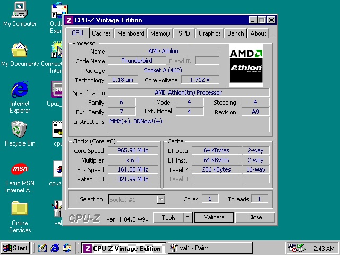Select CPU-Z Vintage Edition taskbar button
The width and height of the screenshot is (340, 255).
coord(124,248)
